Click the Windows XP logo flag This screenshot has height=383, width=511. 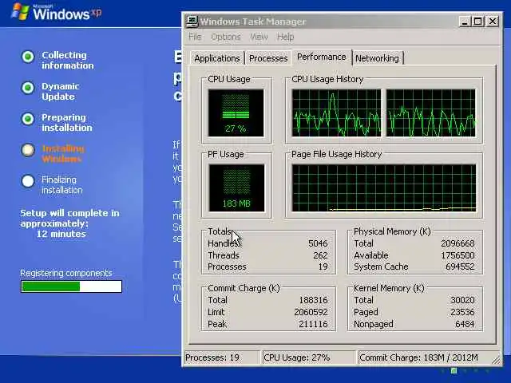tap(20, 12)
